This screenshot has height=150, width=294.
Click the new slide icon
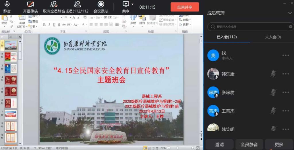tap(22, 19)
